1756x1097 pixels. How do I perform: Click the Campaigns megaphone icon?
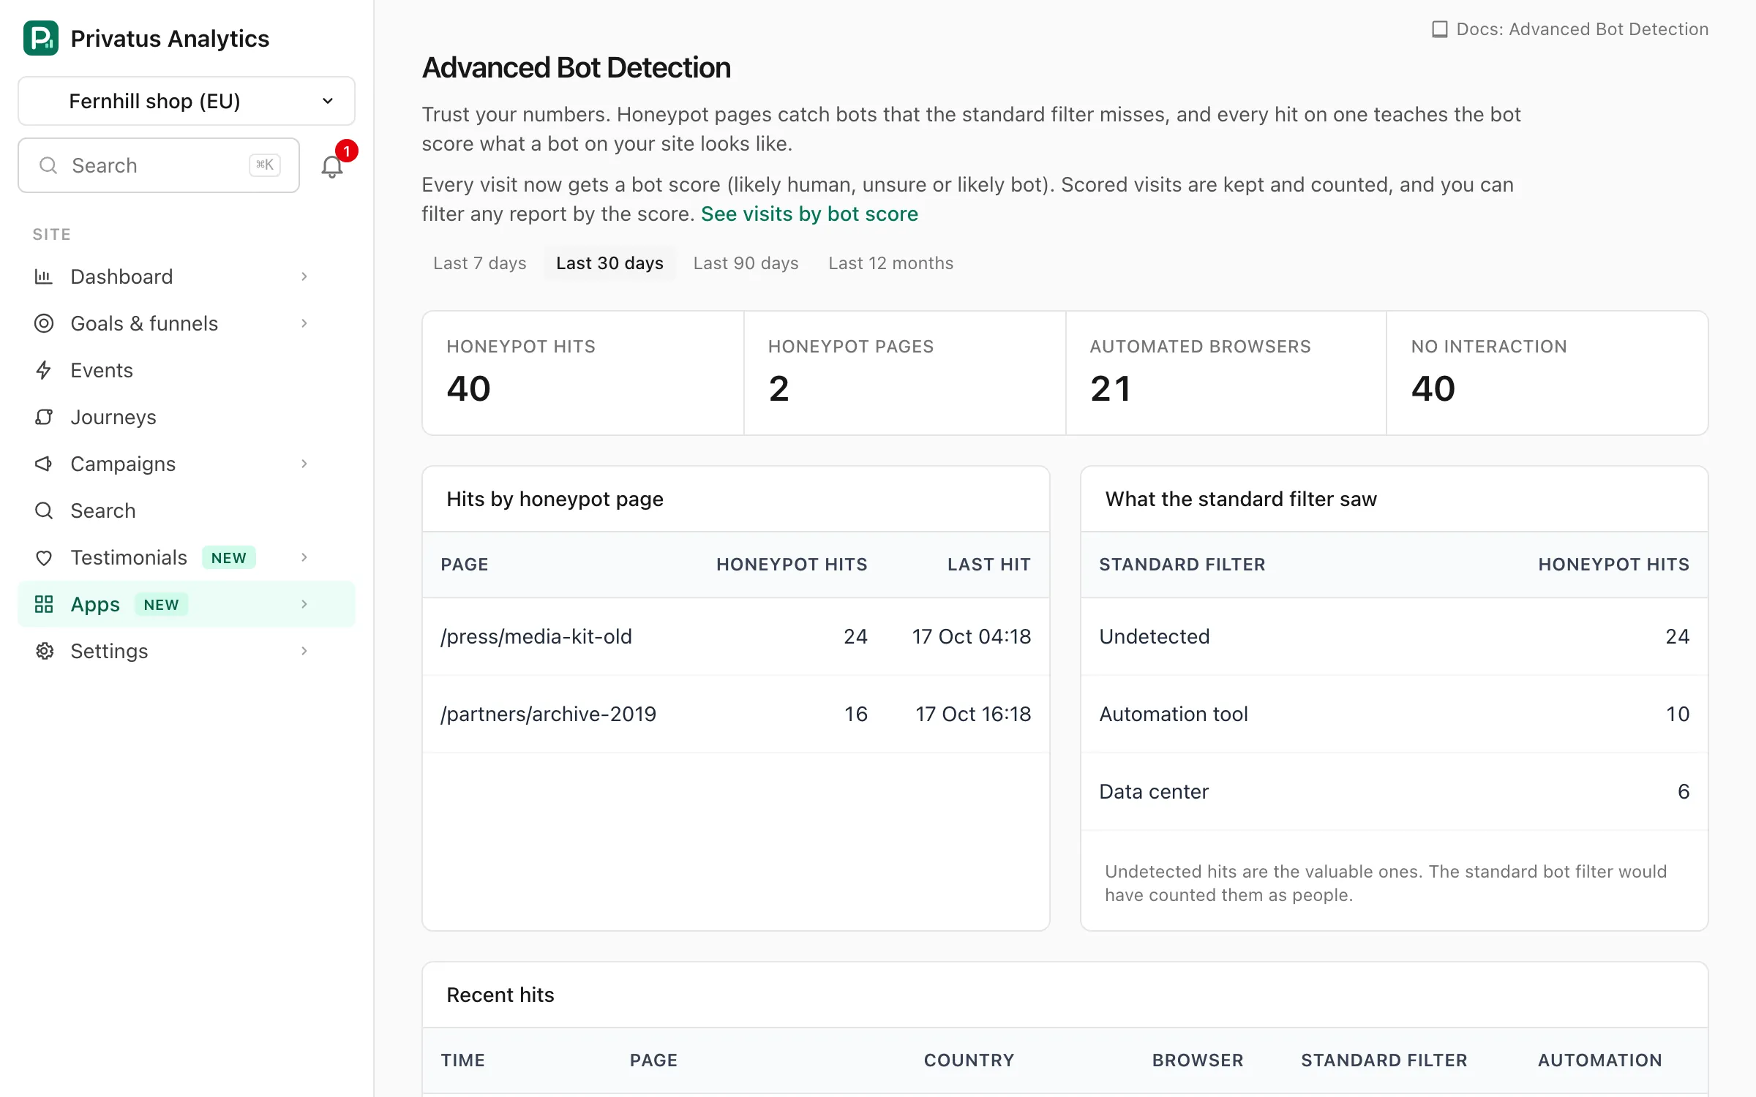pos(44,464)
